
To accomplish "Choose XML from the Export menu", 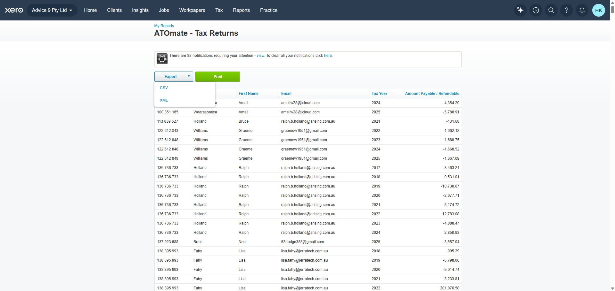I will 184,100.
